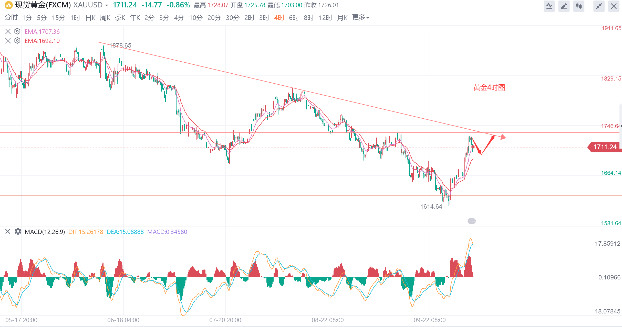
Task: Switch to the 周K timeframe
Action: click(x=105, y=17)
